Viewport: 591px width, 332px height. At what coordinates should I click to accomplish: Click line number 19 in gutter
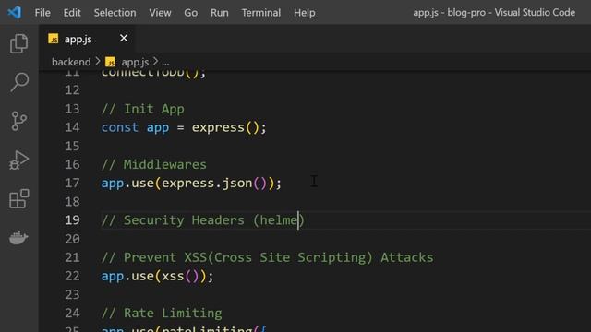pos(72,220)
